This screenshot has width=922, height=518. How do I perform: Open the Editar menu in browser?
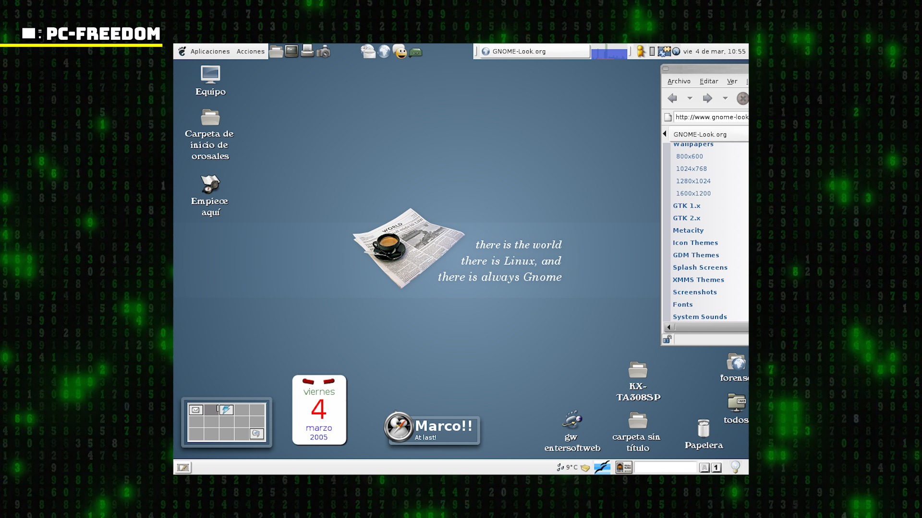(x=709, y=81)
